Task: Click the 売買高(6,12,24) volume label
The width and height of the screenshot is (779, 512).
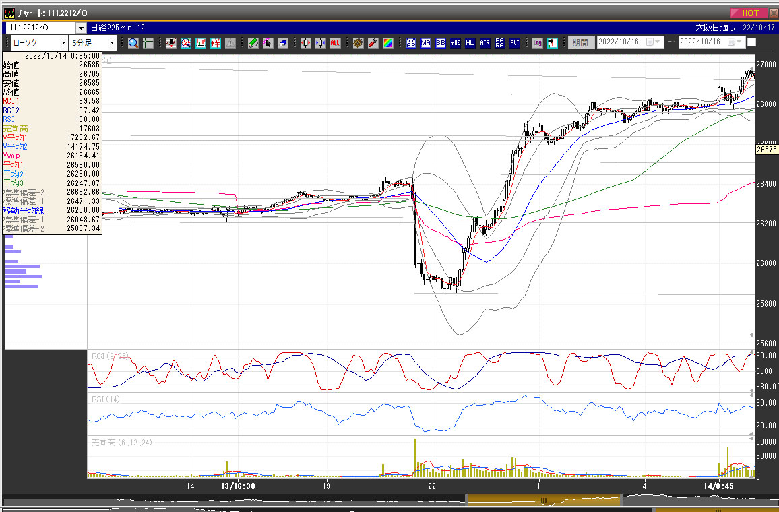Action: [x=121, y=443]
